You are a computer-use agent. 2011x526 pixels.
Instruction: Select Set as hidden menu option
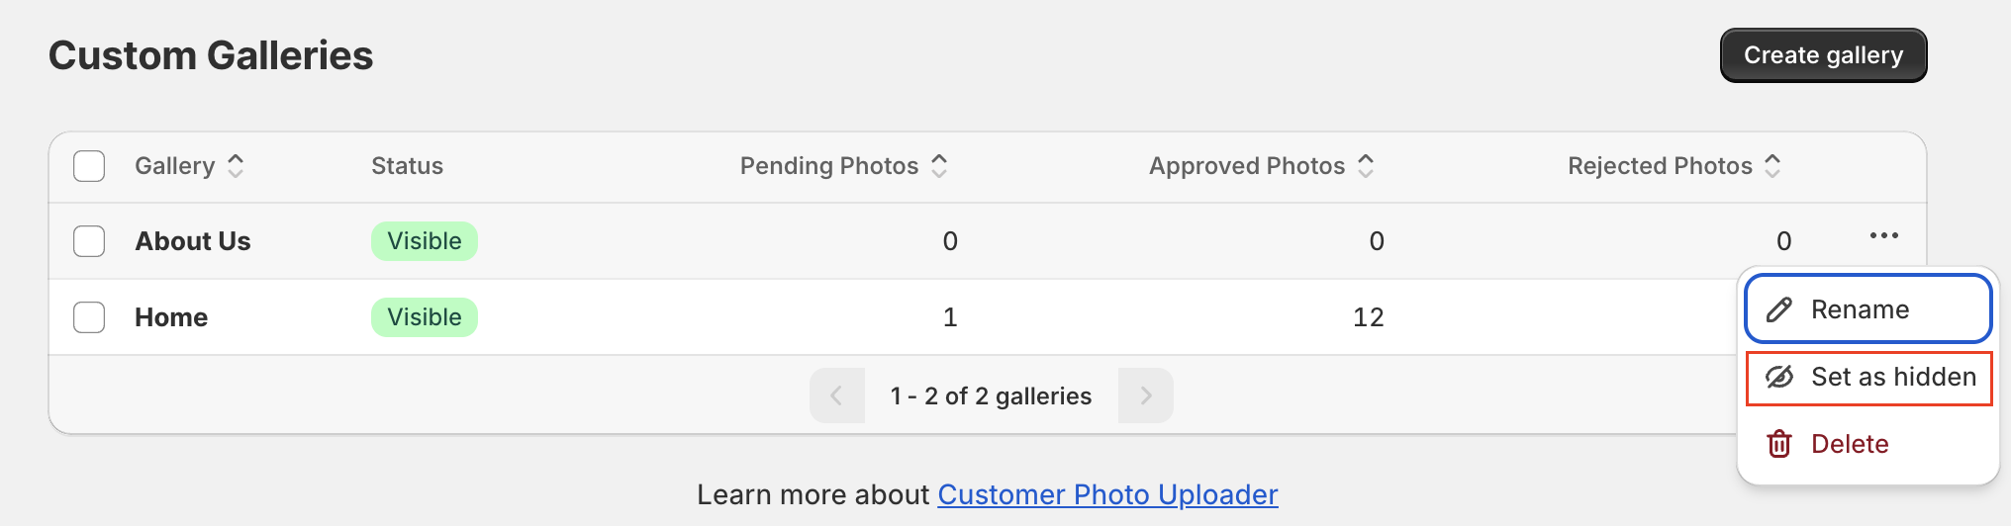click(x=1892, y=377)
